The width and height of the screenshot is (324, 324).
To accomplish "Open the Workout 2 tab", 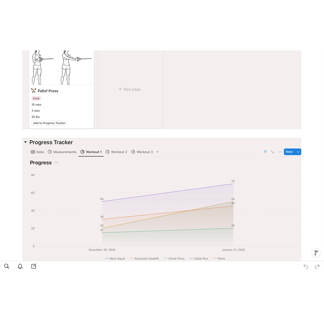I will (116, 152).
